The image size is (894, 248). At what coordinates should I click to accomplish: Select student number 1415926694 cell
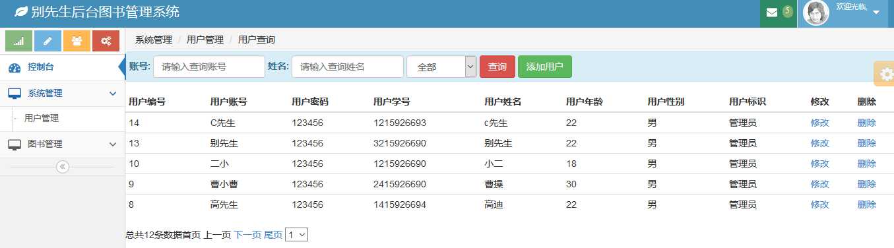[x=400, y=204]
